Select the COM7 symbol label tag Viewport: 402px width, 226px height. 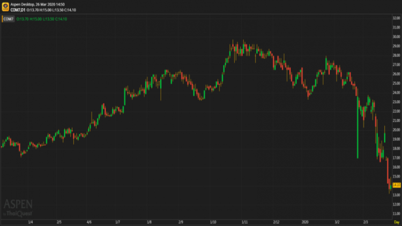[8, 19]
